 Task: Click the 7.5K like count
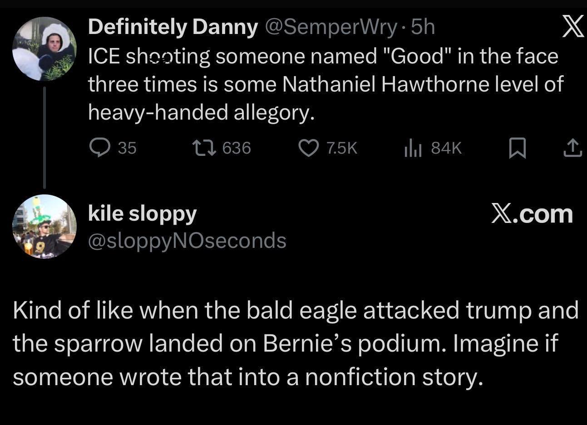click(342, 148)
